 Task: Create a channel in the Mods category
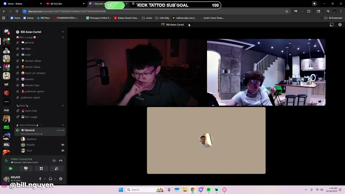pyautogui.click(x=63, y=106)
